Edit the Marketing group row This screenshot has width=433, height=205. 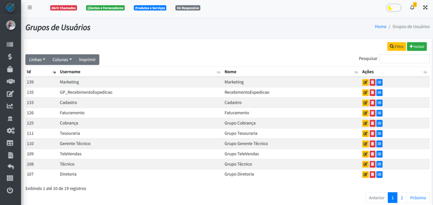tap(365, 82)
